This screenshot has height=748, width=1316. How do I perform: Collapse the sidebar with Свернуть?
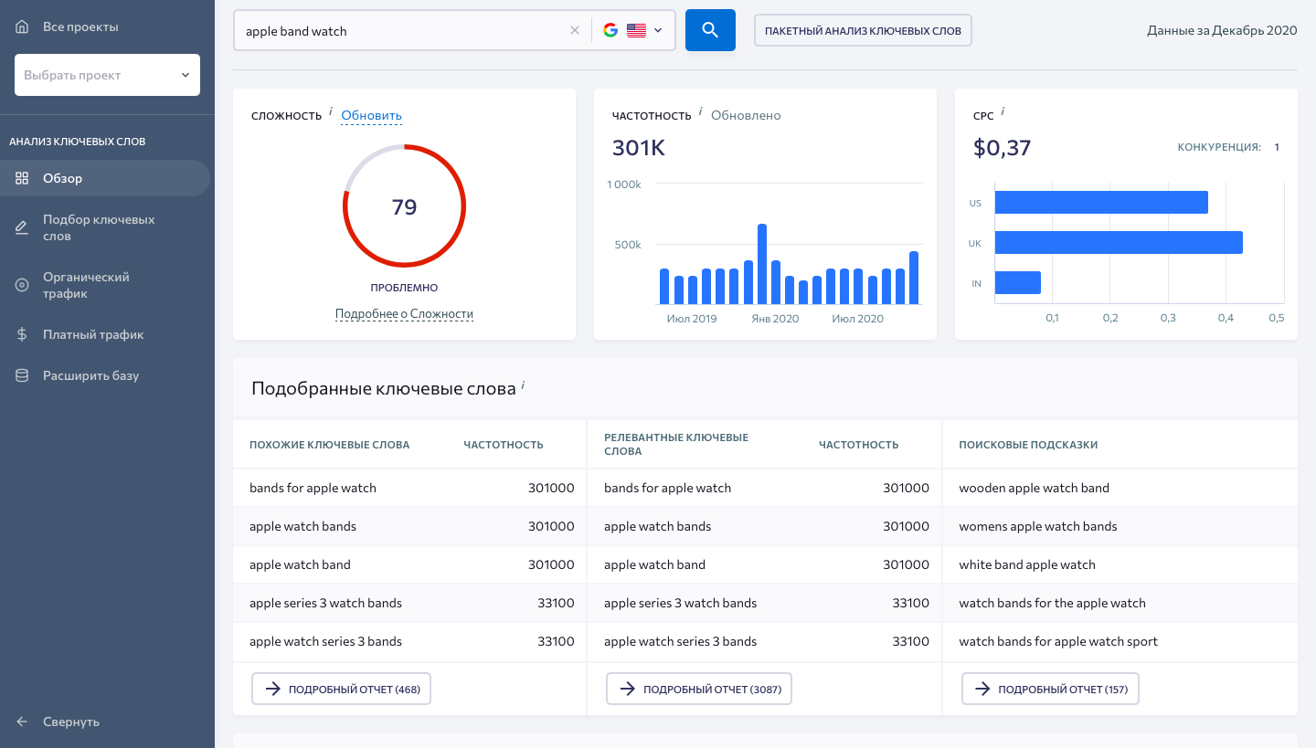[x=71, y=722]
